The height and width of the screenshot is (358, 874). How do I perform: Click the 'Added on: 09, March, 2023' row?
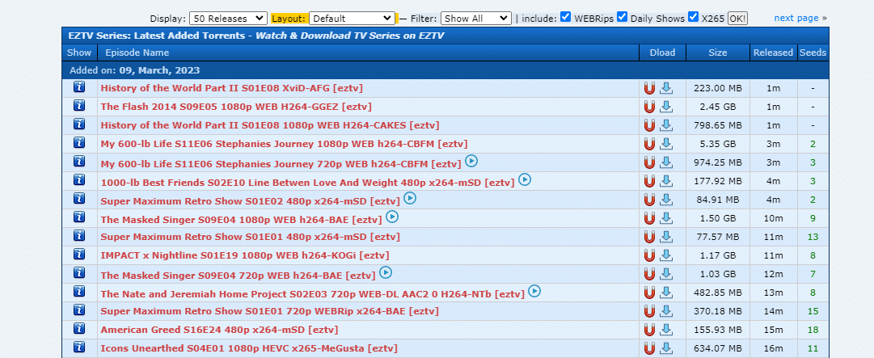[x=445, y=70]
